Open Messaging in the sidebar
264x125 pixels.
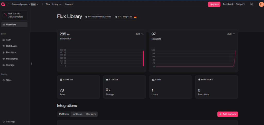[14, 59]
